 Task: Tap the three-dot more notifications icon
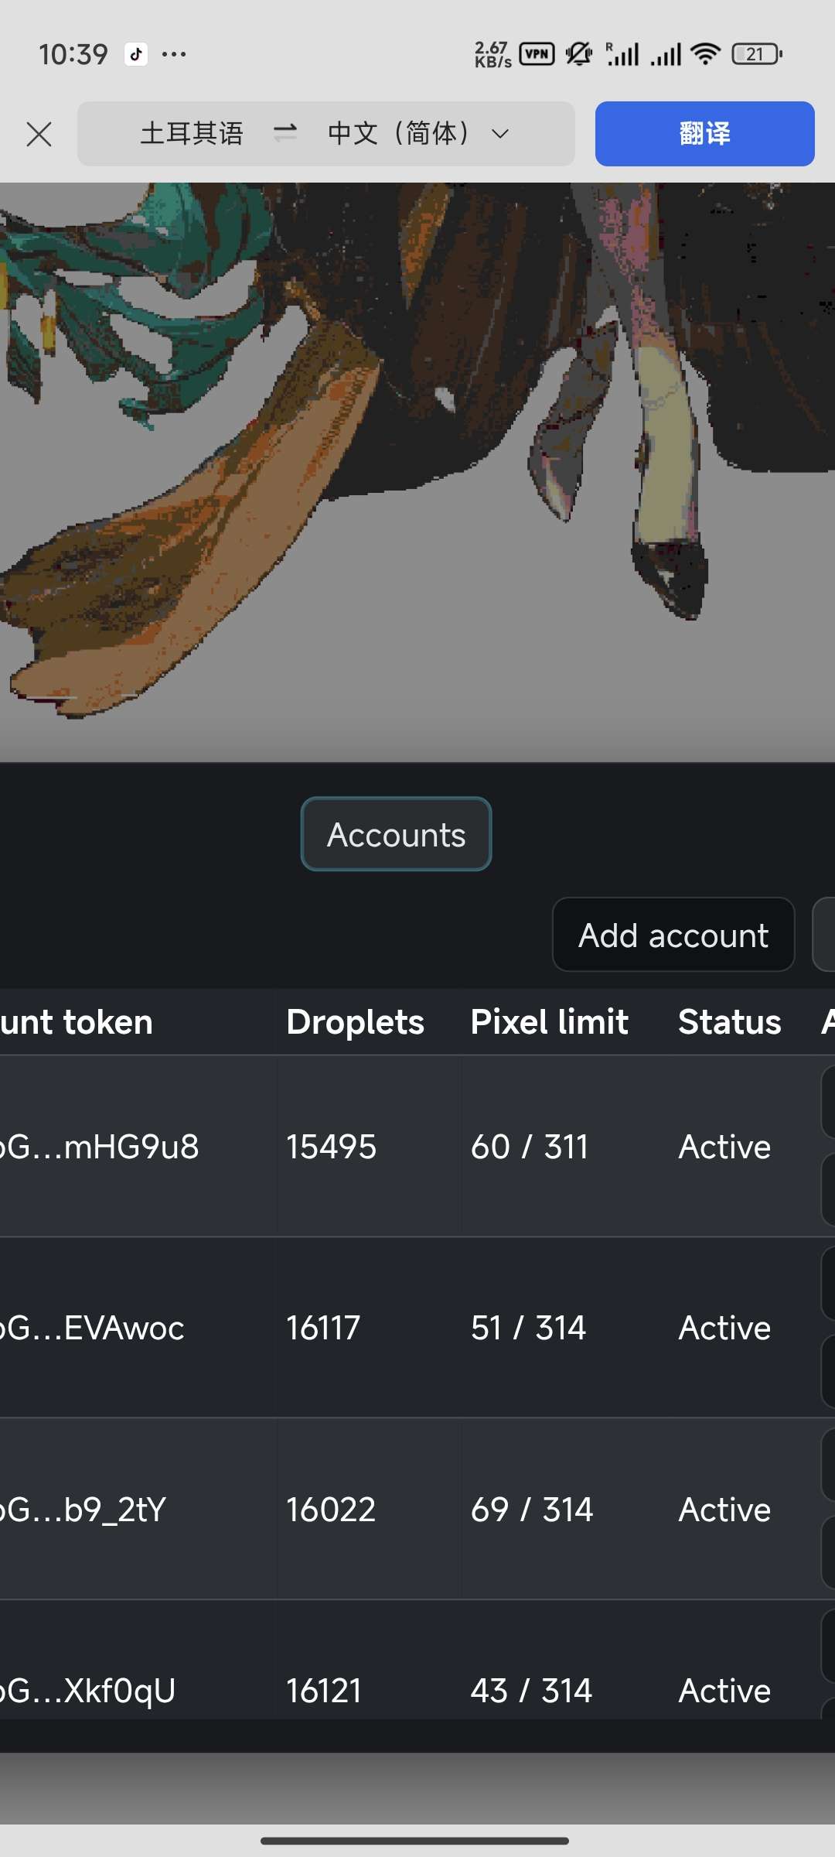(x=174, y=54)
